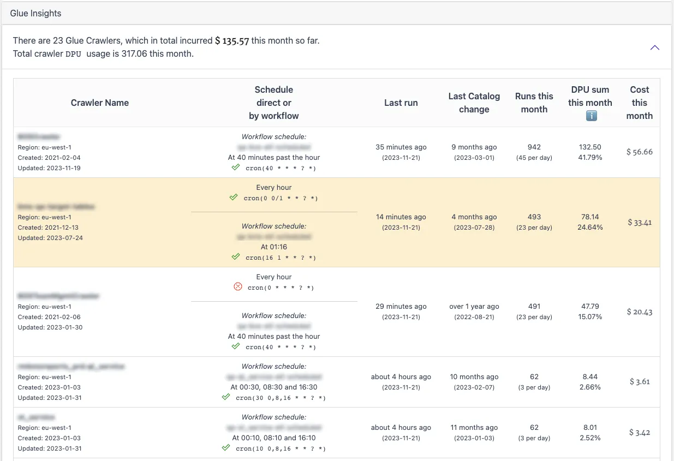
Task: Click 'Created: 2021-02-04' in first crawler row
Action: tap(49, 158)
